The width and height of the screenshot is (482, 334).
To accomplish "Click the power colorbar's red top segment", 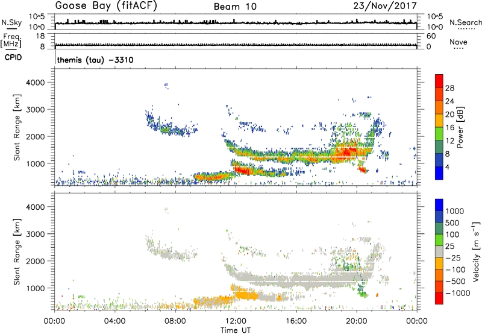I will (x=439, y=81).
